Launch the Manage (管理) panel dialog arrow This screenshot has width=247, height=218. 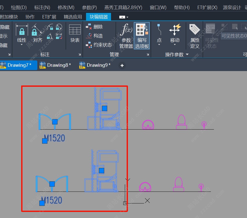click(148, 54)
